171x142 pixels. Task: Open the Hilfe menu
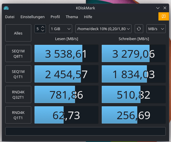pos(88,17)
